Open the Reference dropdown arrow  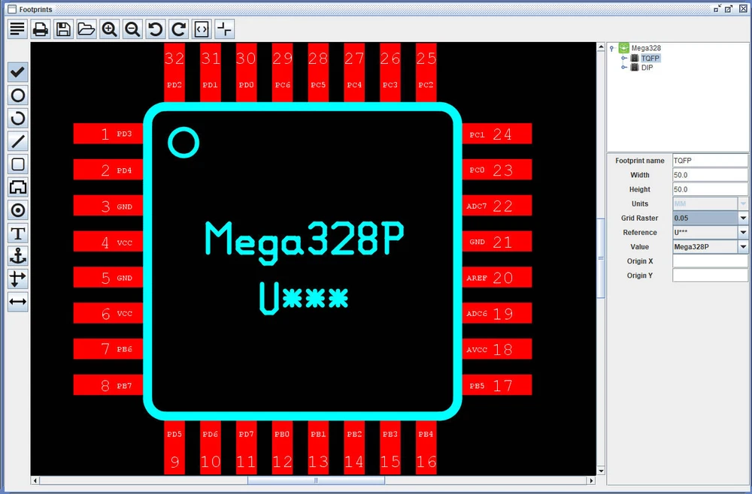(x=743, y=232)
